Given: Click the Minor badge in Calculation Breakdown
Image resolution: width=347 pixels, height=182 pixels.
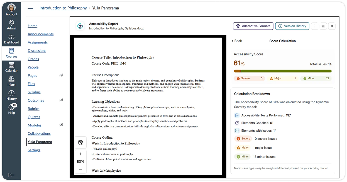Looking at the screenshot, I should click(x=243, y=157).
